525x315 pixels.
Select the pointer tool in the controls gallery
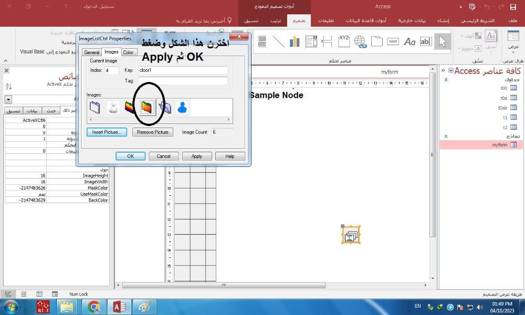(442, 42)
